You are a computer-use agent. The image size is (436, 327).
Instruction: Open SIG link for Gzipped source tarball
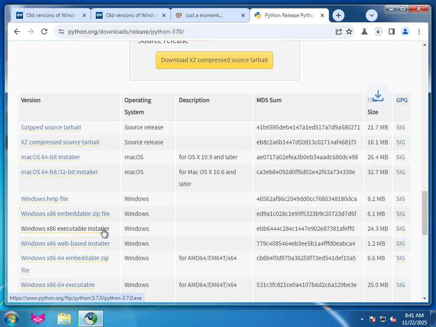(x=400, y=127)
